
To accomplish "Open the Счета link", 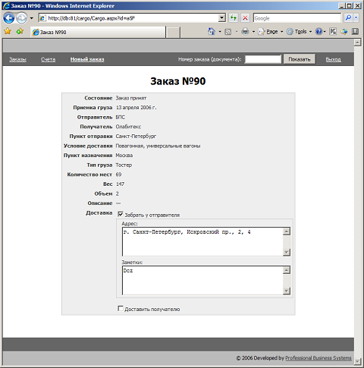I will [x=48, y=59].
